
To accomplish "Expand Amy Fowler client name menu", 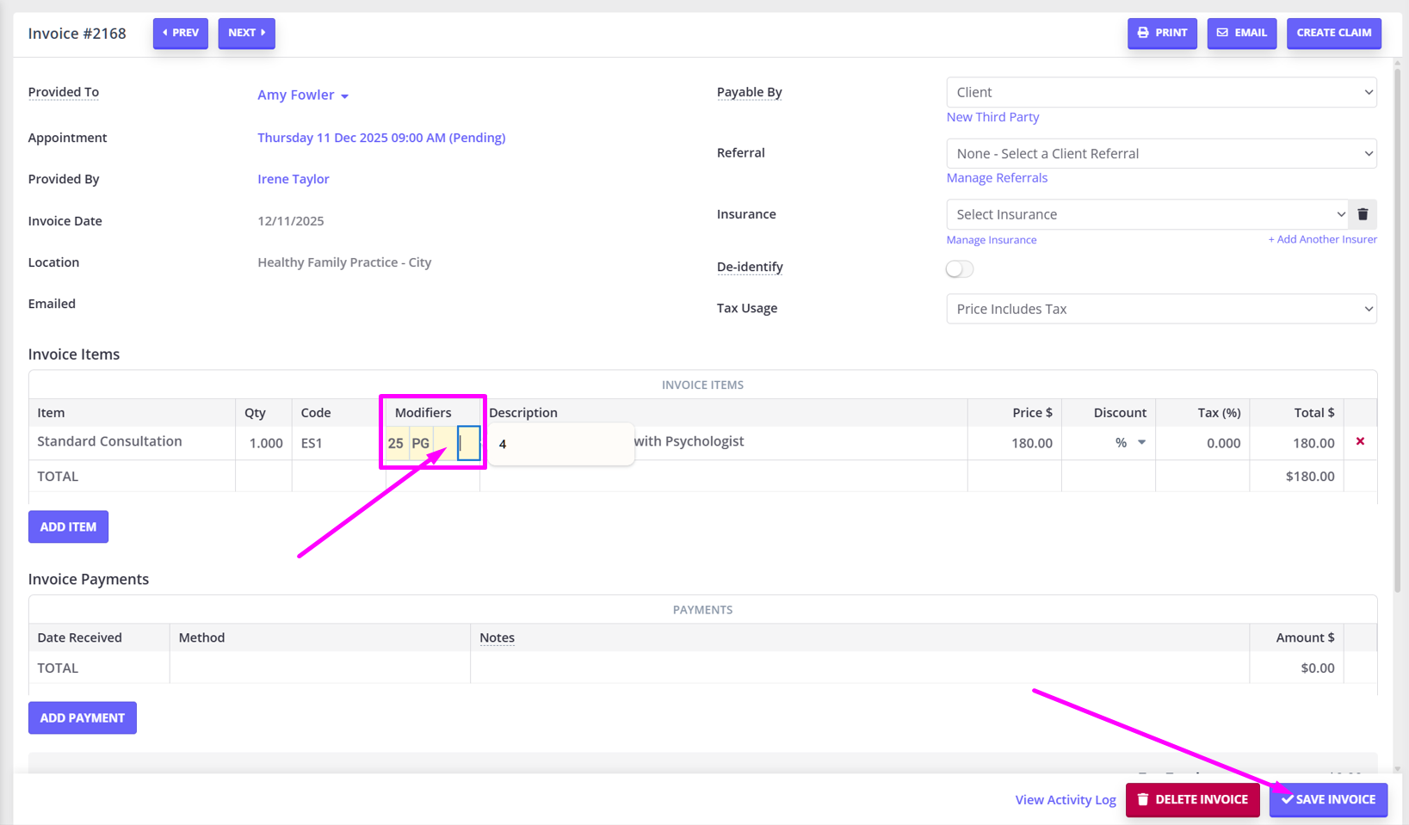I will tap(303, 95).
